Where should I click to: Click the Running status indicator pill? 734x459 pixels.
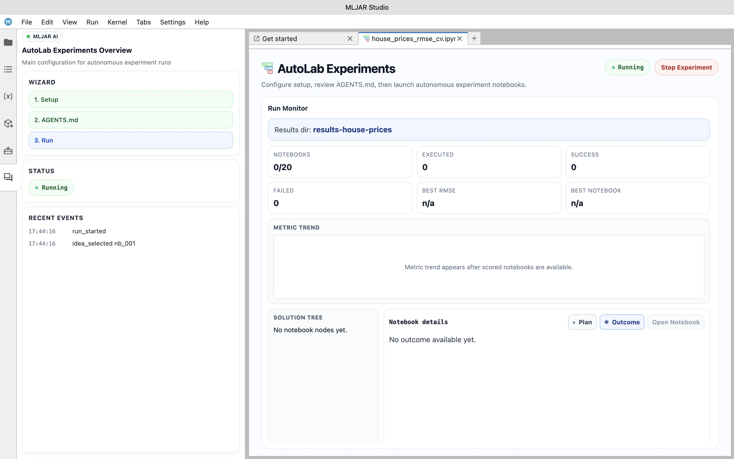click(627, 67)
